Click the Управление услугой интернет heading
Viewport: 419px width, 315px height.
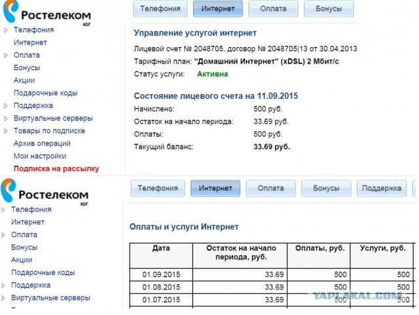coord(195,33)
